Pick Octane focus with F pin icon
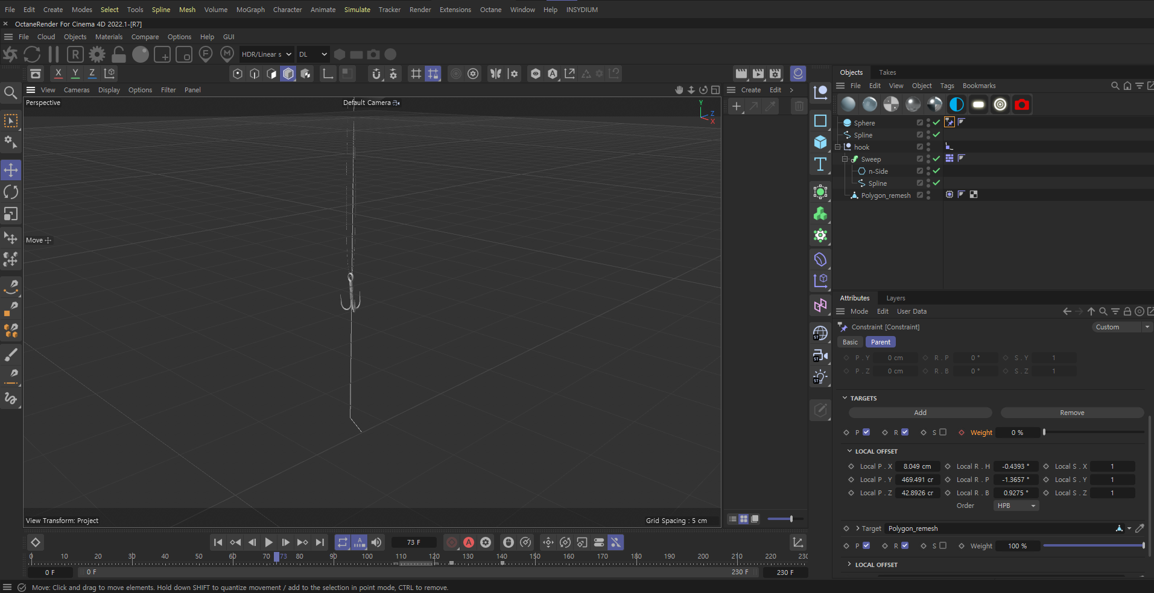This screenshot has width=1154, height=593. pyautogui.click(x=206, y=54)
